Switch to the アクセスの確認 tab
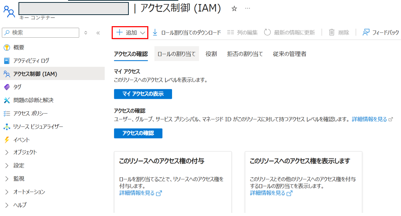This screenshot has height=216, width=401. 131,54
